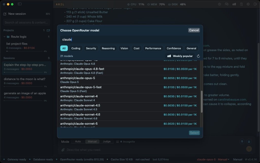
Task: Open the chat bubbles icon in top bar
Action: click(x=226, y=4)
